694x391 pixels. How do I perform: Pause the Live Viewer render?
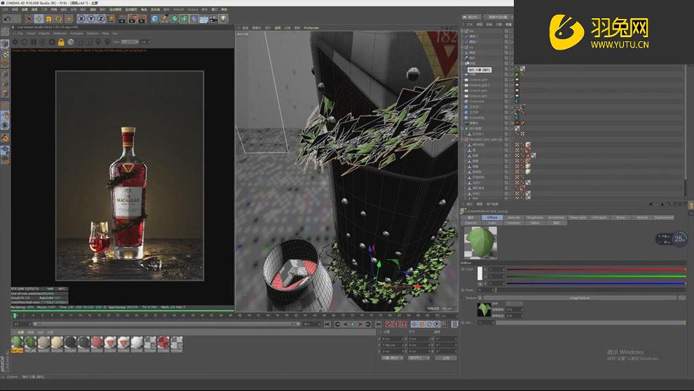pyautogui.click(x=34, y=42)
